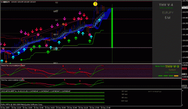Click the 15 Dec 17:00 time axis label

[94, 108]
